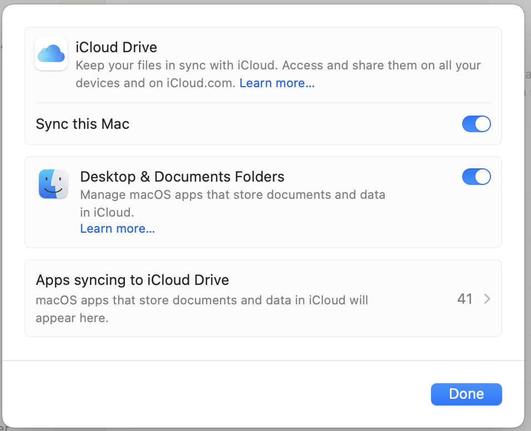Click the iCloud Drive heading text
Image resolution: width=531 pixels, height=431 pixels.
[x=116, y=47]
